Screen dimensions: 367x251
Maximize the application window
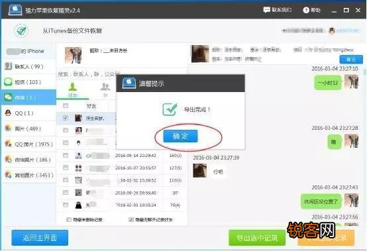pyautogui.click(x=346, y=10)
